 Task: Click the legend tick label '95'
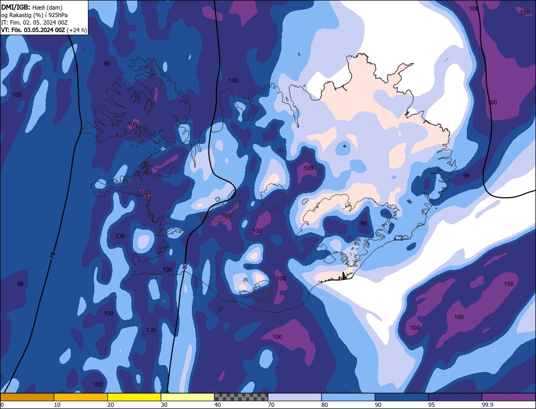click(431, 405)
